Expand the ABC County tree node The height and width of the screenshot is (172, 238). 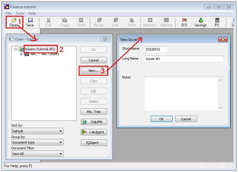pos(21,54)
